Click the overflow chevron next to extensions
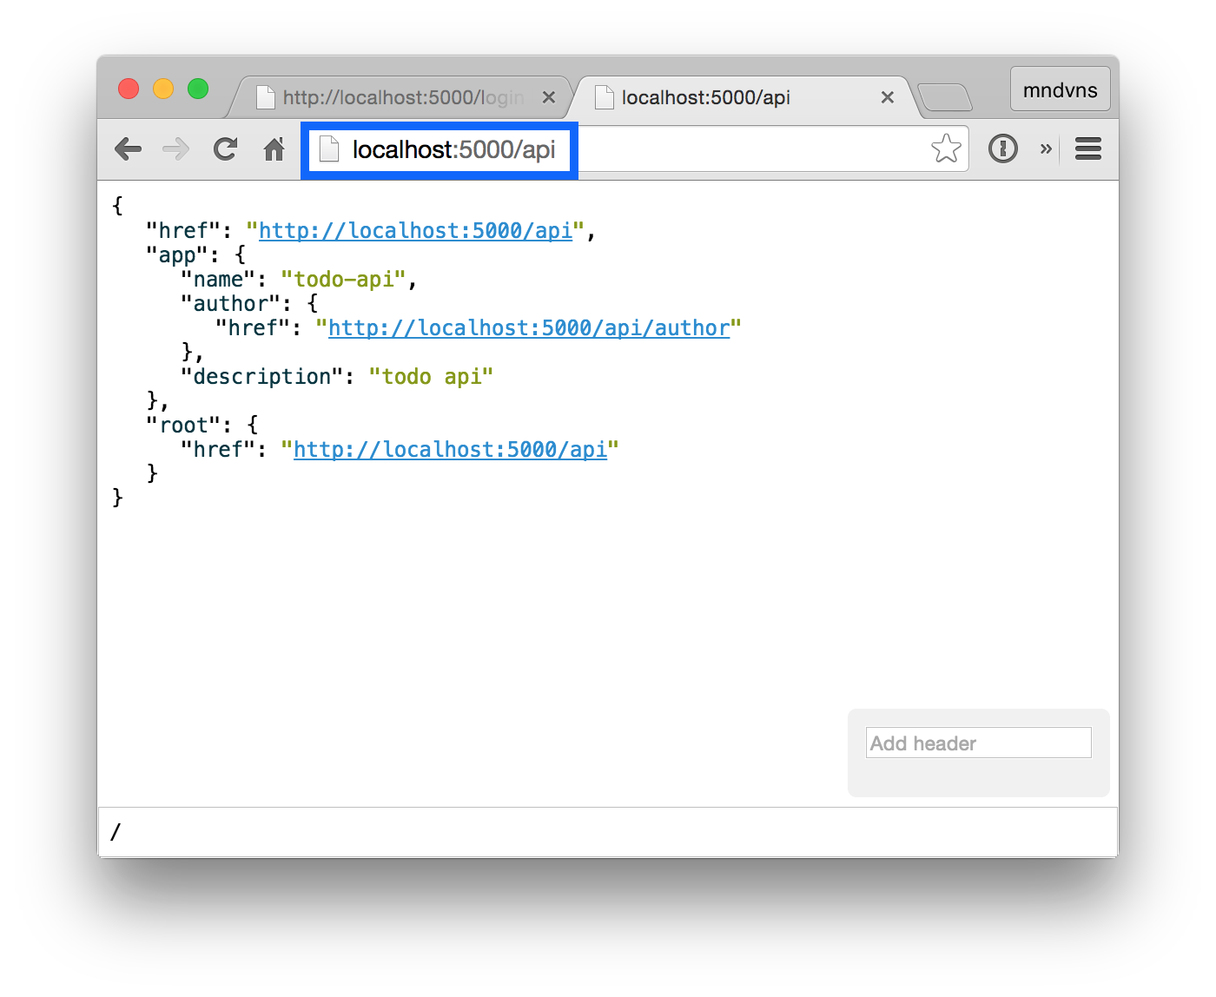Image resolution: width=1216 pixels, height=997 pixels. tap(1046, 149)
